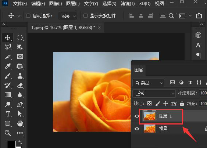Image resolution: width=207 pixels, height=148 pixels.
Task: Open the 正常 blend mode dropdown
Action: [x=154, y=94]
